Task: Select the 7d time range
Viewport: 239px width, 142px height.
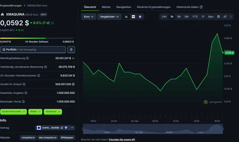Action: (172, 17)
